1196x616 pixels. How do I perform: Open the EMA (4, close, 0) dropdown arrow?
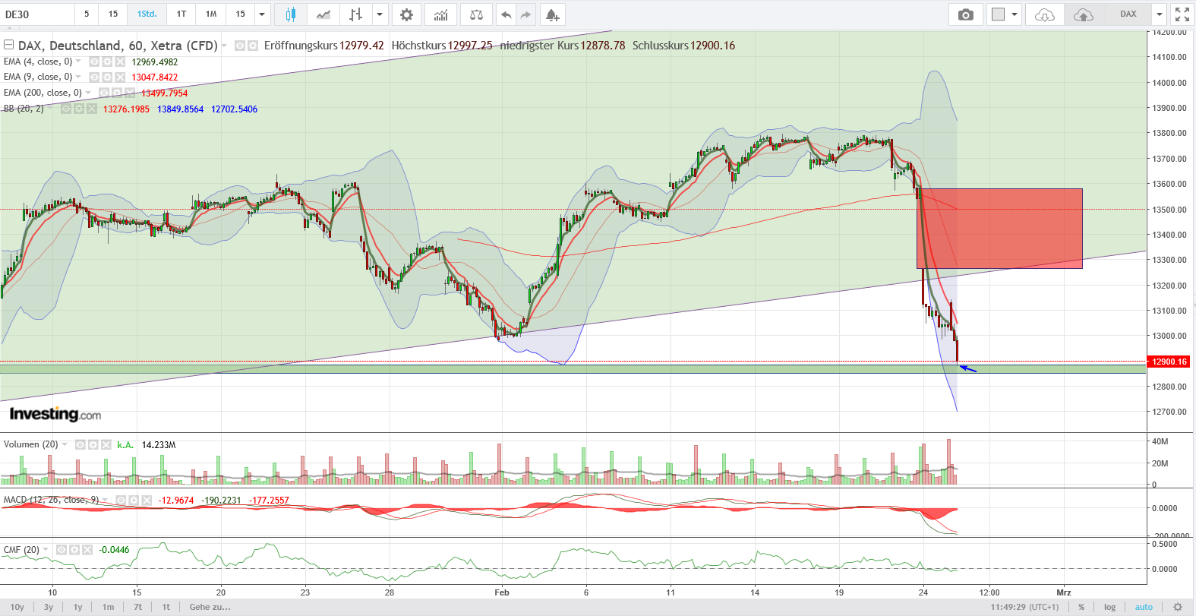tap(79, 62)
